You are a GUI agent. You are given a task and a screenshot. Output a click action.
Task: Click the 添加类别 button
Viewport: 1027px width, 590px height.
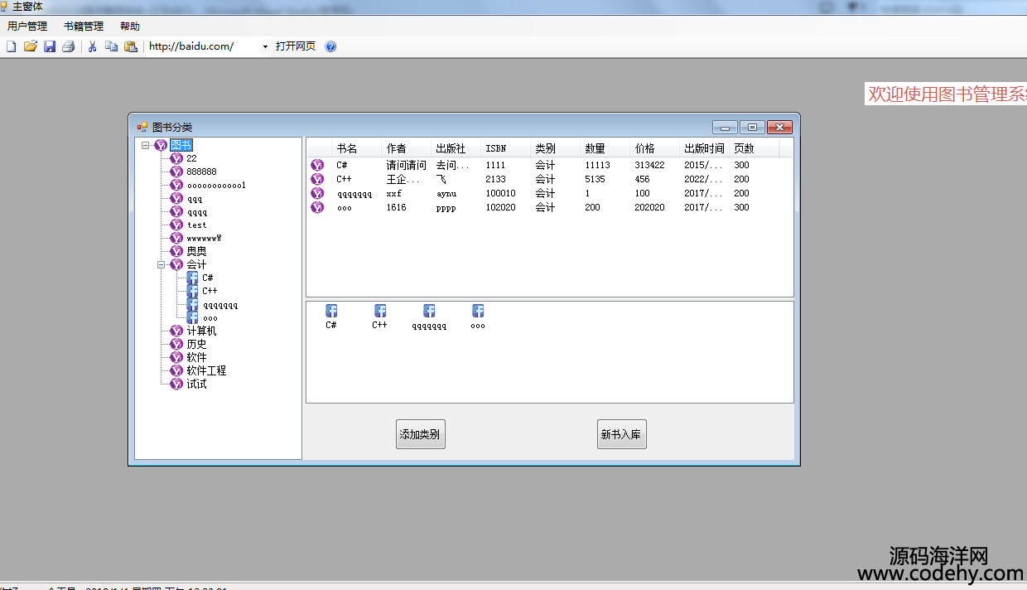[x=420, y=434]
